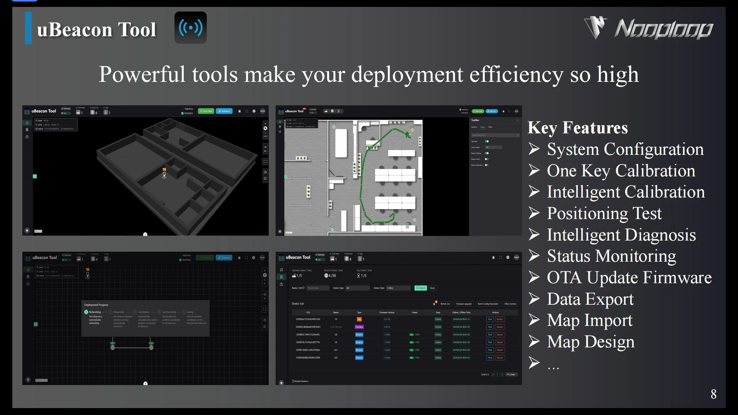The image size is (738, 415).
Task: Open the 10 / page pagination dropdown
Action: pos(511,374)
